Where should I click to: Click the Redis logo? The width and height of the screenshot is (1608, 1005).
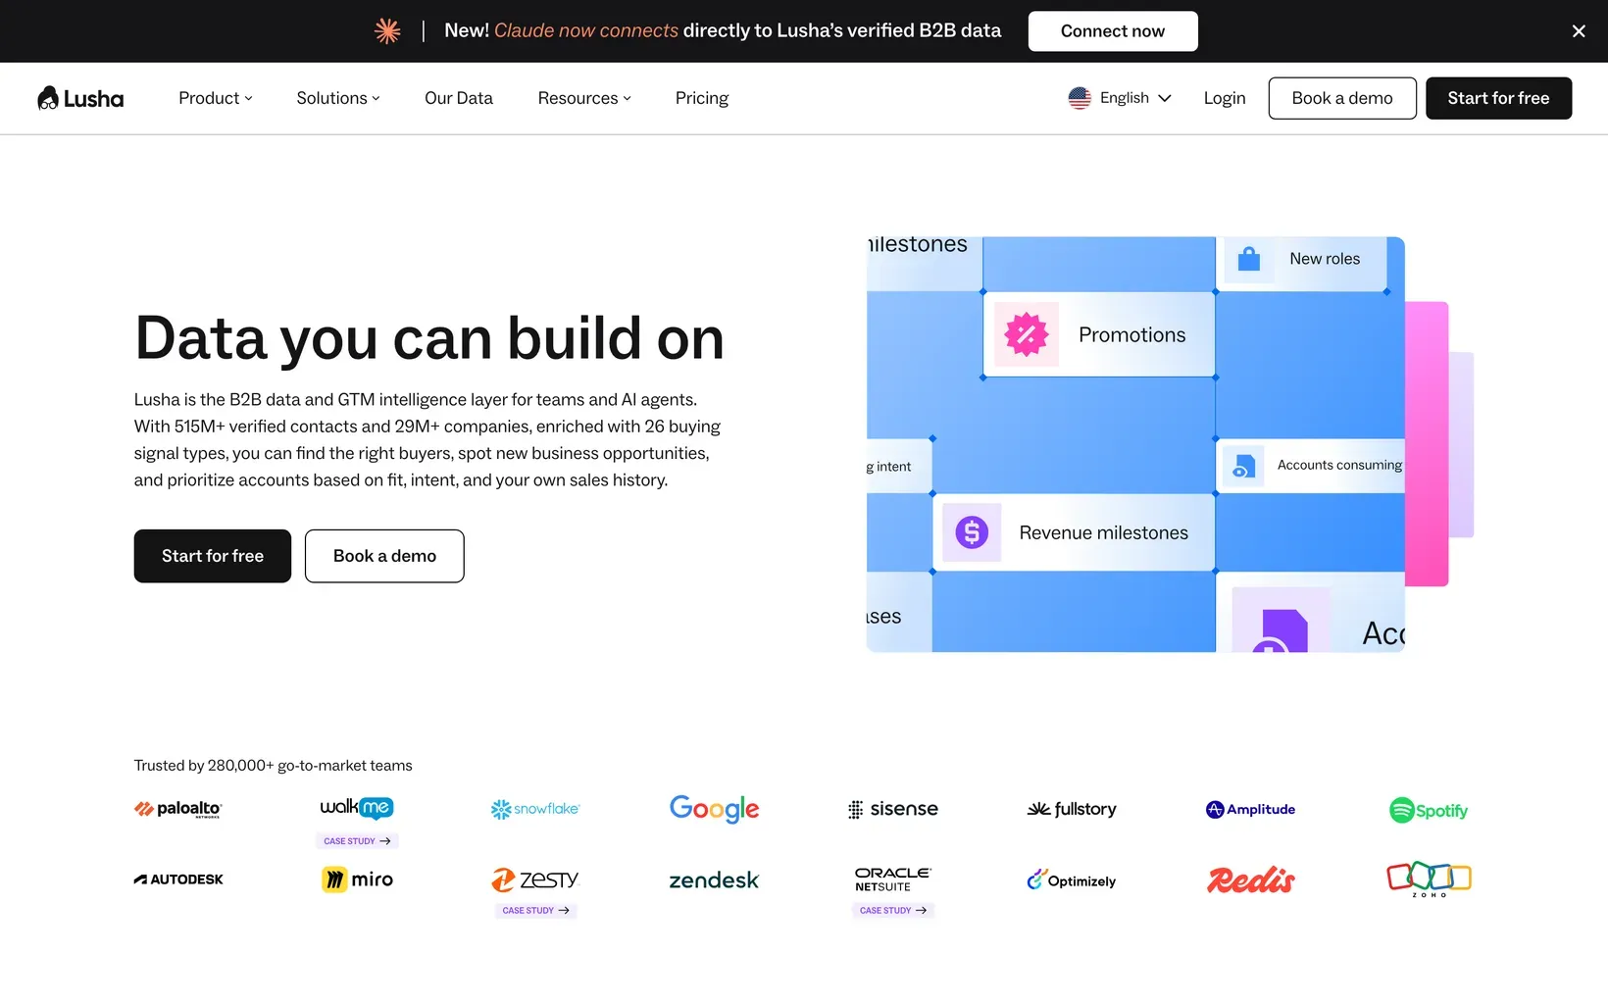pos(1250,879)
